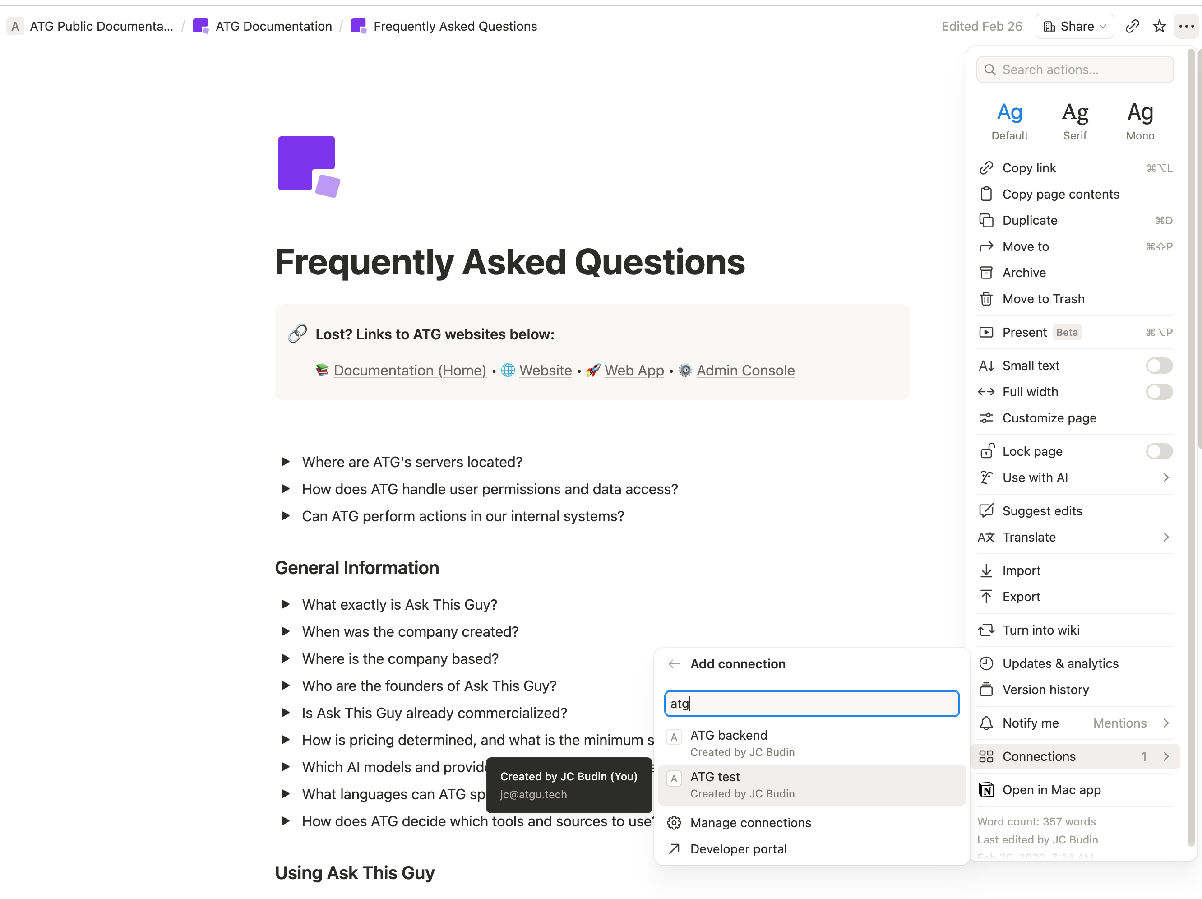Screen dimensions: 1202x899
Task: Click the workspace avatar letter A in breadcrumb
Action: coord(15,26)
